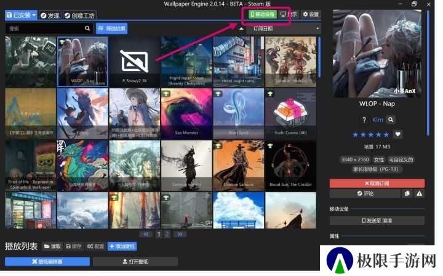The image size is (443, 276).
Task: Click the green 移动设备 mobile button
Action: click(x=263, y=14)
